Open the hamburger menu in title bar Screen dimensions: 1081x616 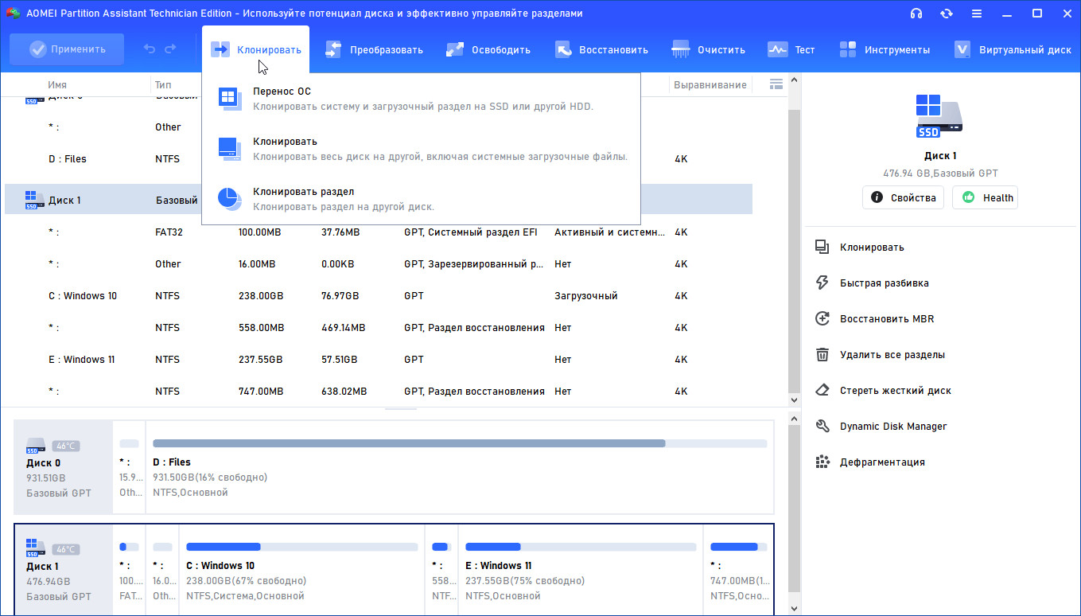(x=977, y=14)
